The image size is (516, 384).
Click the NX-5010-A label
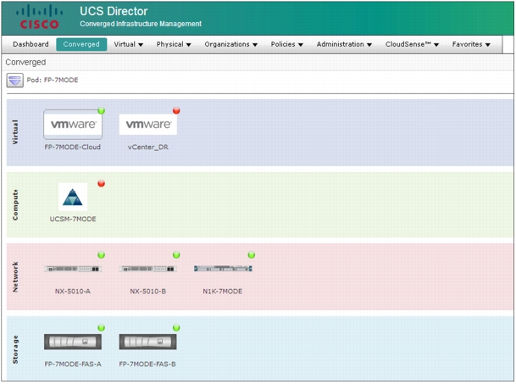point(73,292)
